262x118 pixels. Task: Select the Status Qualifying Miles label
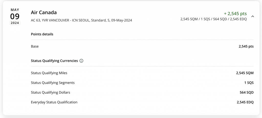[x=49, y=73]
